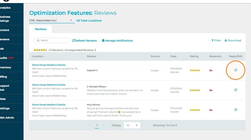Screen dimensions: 251x140
Task: Open the Display count dropdown showing 10
Action: click(132, 125)
